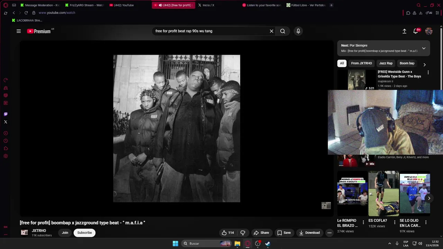This screenshot has width=443, height=249.
Task: Subscribe to JXTRHO channel
Action: point(84,233)
